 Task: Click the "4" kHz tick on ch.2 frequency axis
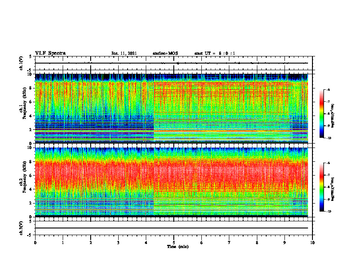click(x=31, y=189)
